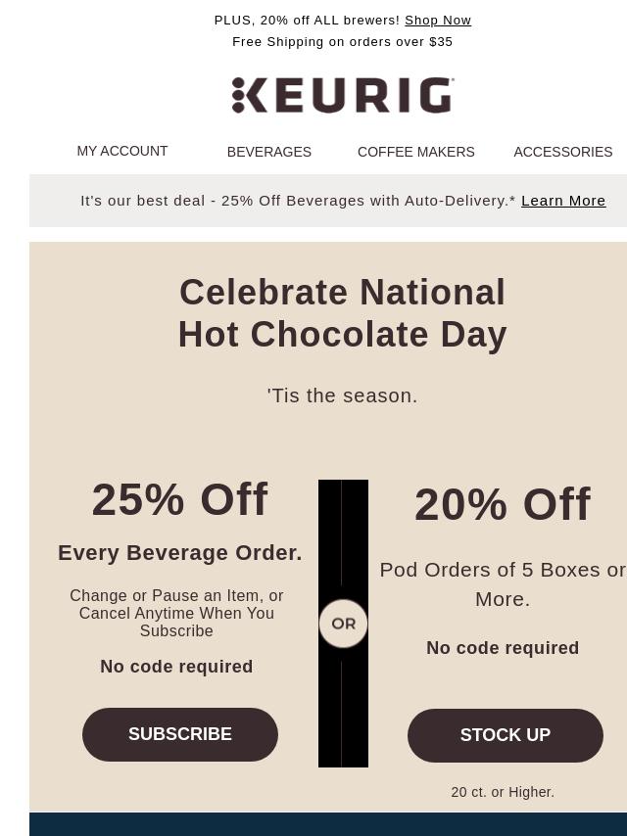Click the Keurig logo
The height and width of the screenshot is (836, 627).
pos(343,95)
